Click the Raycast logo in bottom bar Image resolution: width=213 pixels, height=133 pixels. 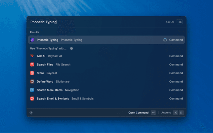point(31,113)
